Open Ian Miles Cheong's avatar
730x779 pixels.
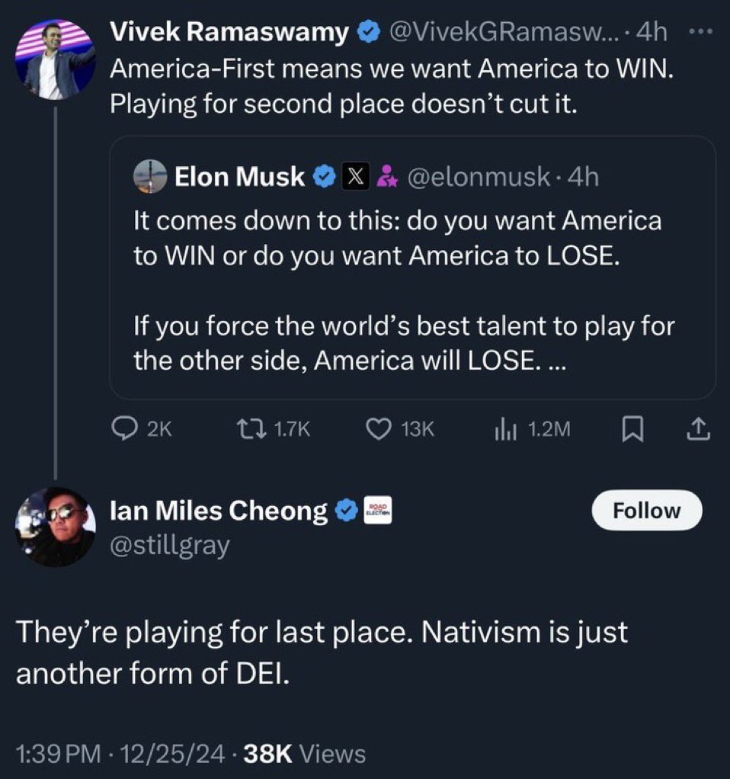[56, 527]
